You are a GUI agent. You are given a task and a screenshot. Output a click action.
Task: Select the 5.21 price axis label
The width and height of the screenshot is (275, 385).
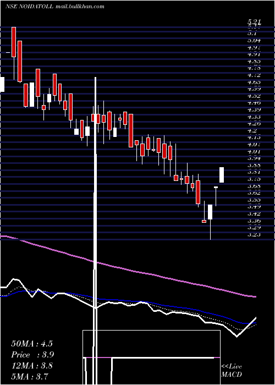click(x=254, y=23)
